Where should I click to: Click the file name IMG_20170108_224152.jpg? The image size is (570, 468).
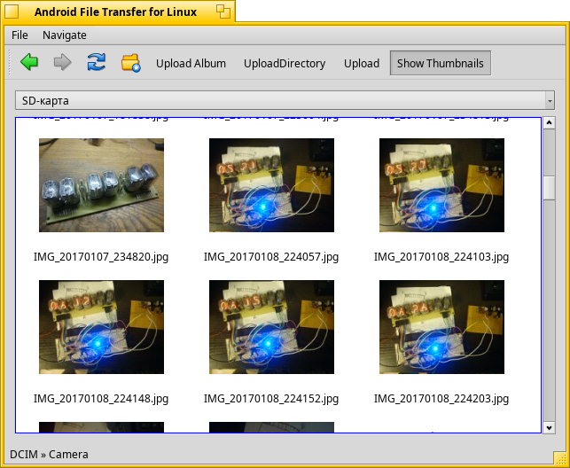coord(271,399)
